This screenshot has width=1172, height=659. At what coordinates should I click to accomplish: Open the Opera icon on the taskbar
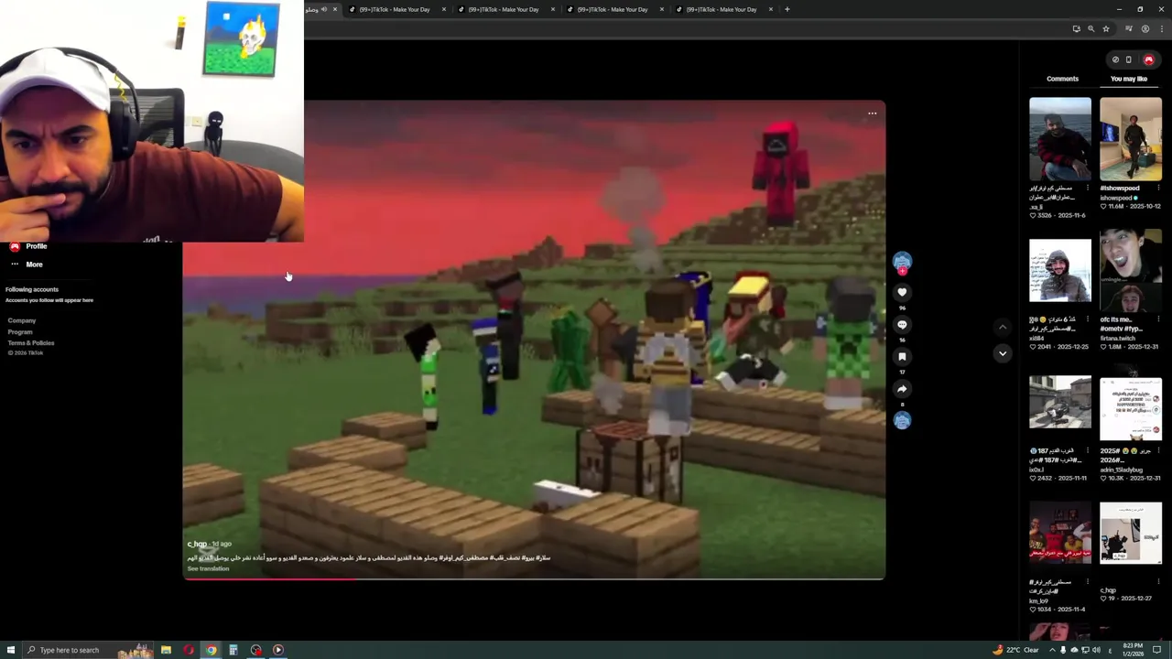189,650
